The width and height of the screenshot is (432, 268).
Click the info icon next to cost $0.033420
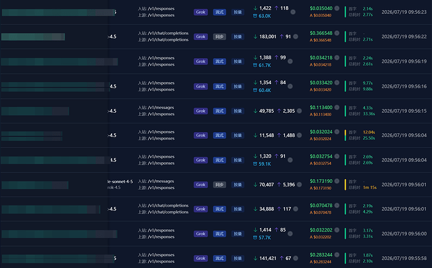point(337,83)
